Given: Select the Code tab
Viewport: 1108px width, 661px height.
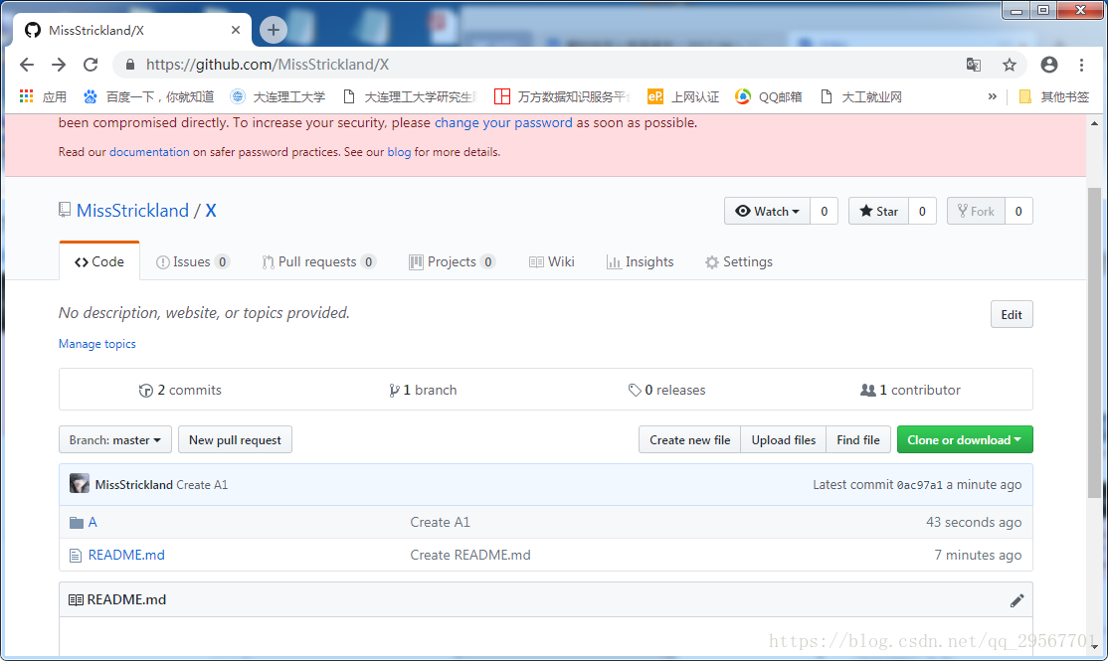Looking at the screenshot, I should tap(98, 262).
